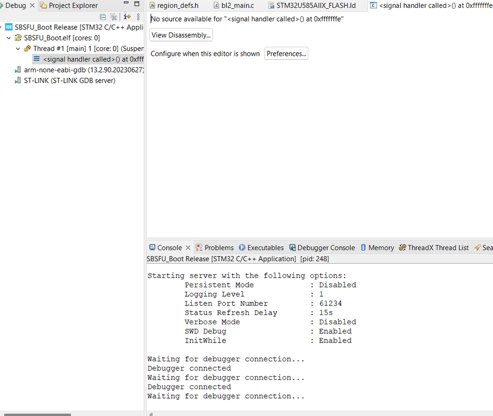The width and height of the screenshot is (493, 416).
Task: Switch to Project Explorer tab
Action: point(69,5)
